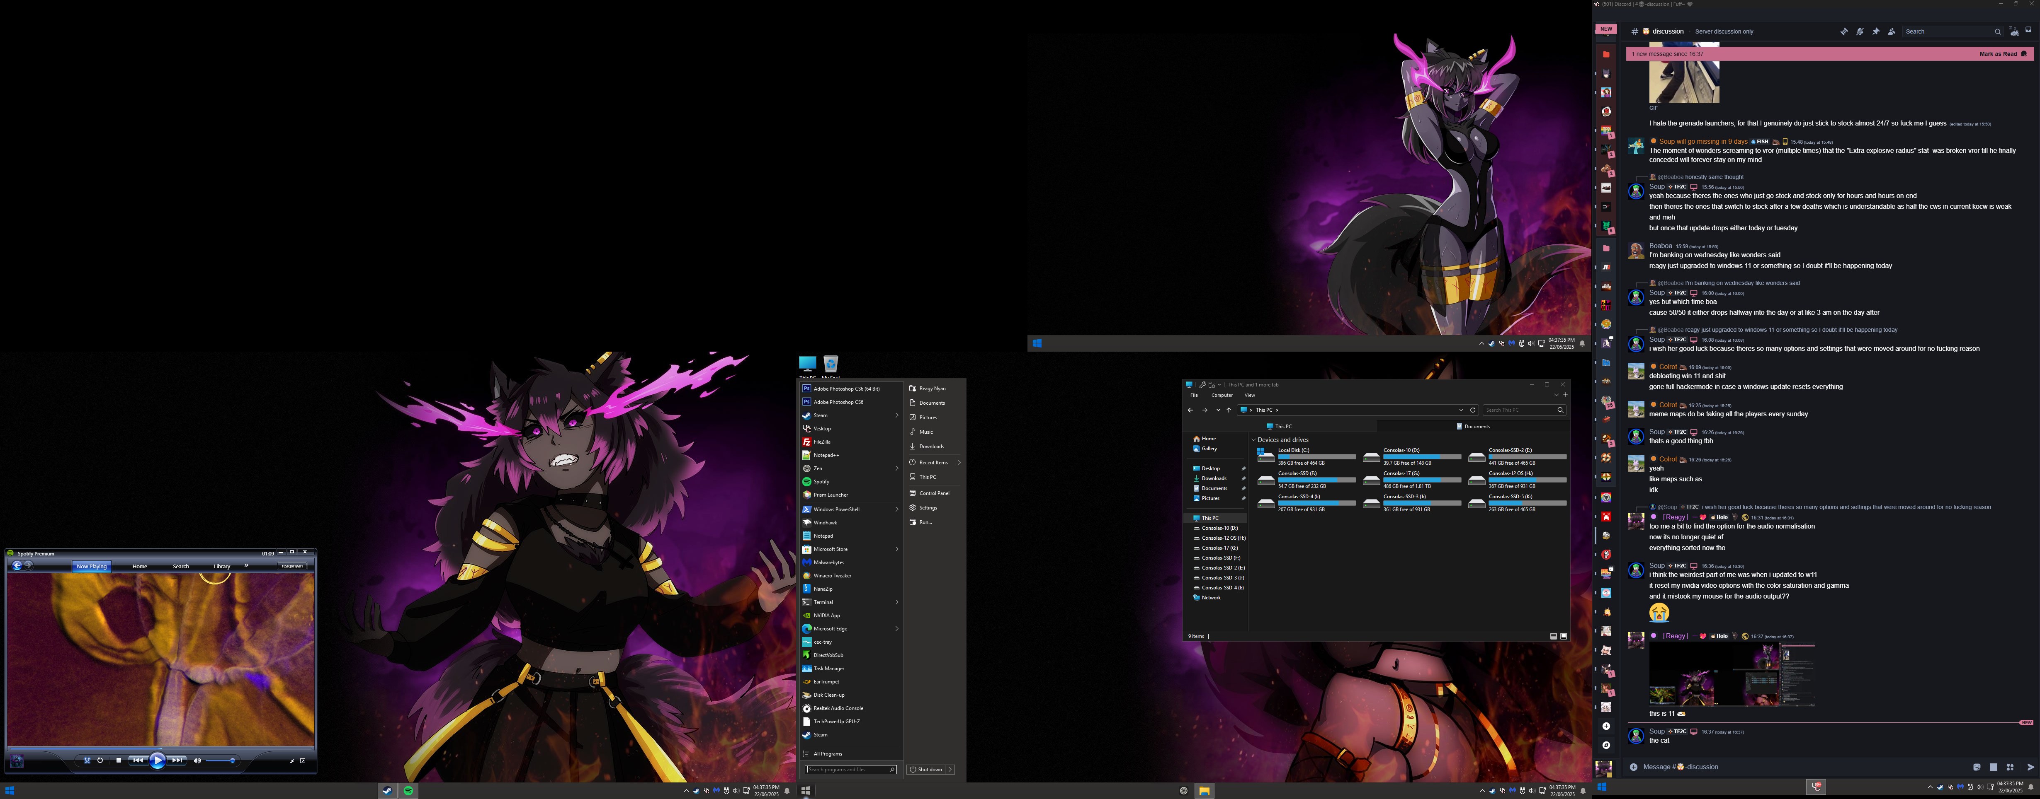This screenshot has width=2040, height=799.
Task: Stop playback in Spotify player
Action: 119,760
